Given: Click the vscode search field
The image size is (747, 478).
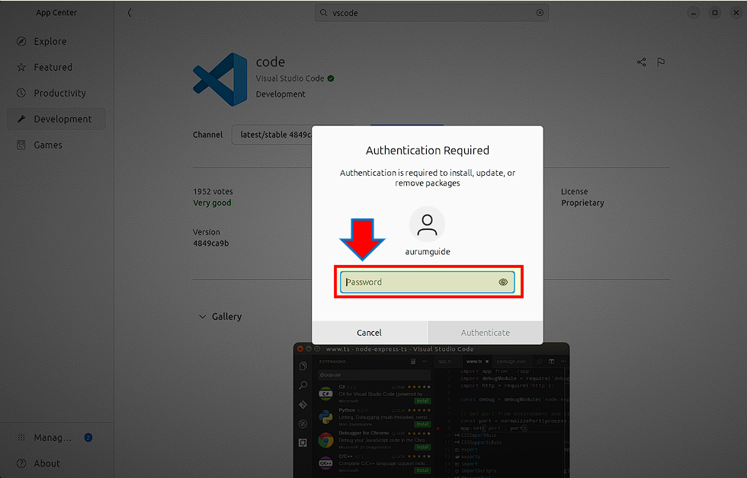Looking at the screenshot, I should pyautogui.click(x=431, y=13).
